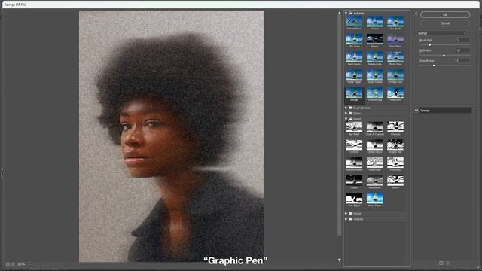Click OK to apply the filter
The height and width of the screenshot is (271, 482).
coord(445,15)
